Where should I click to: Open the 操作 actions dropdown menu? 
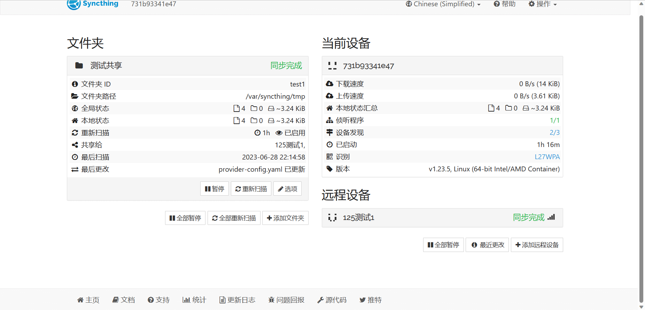pos(543,4)
